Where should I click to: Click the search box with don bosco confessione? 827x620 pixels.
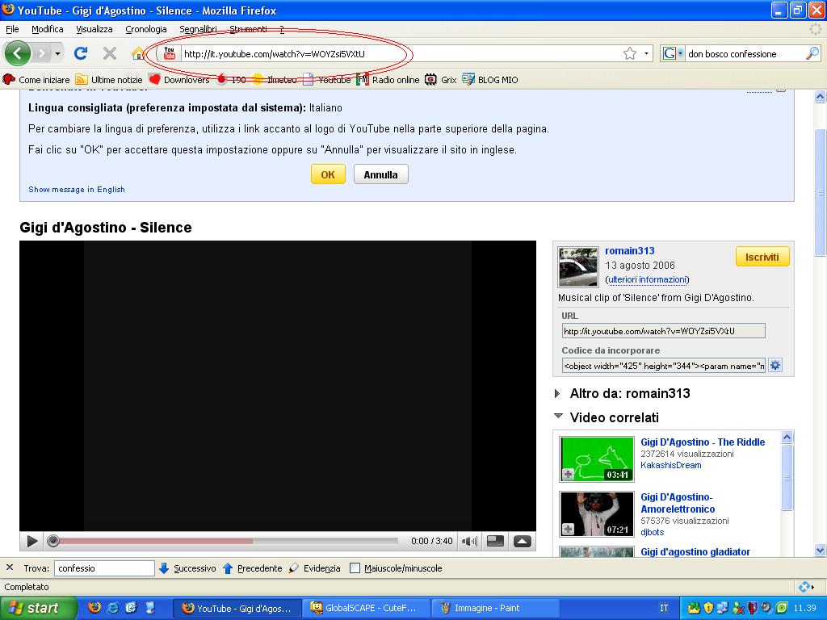pyautogui.click(x=745, y=54)
